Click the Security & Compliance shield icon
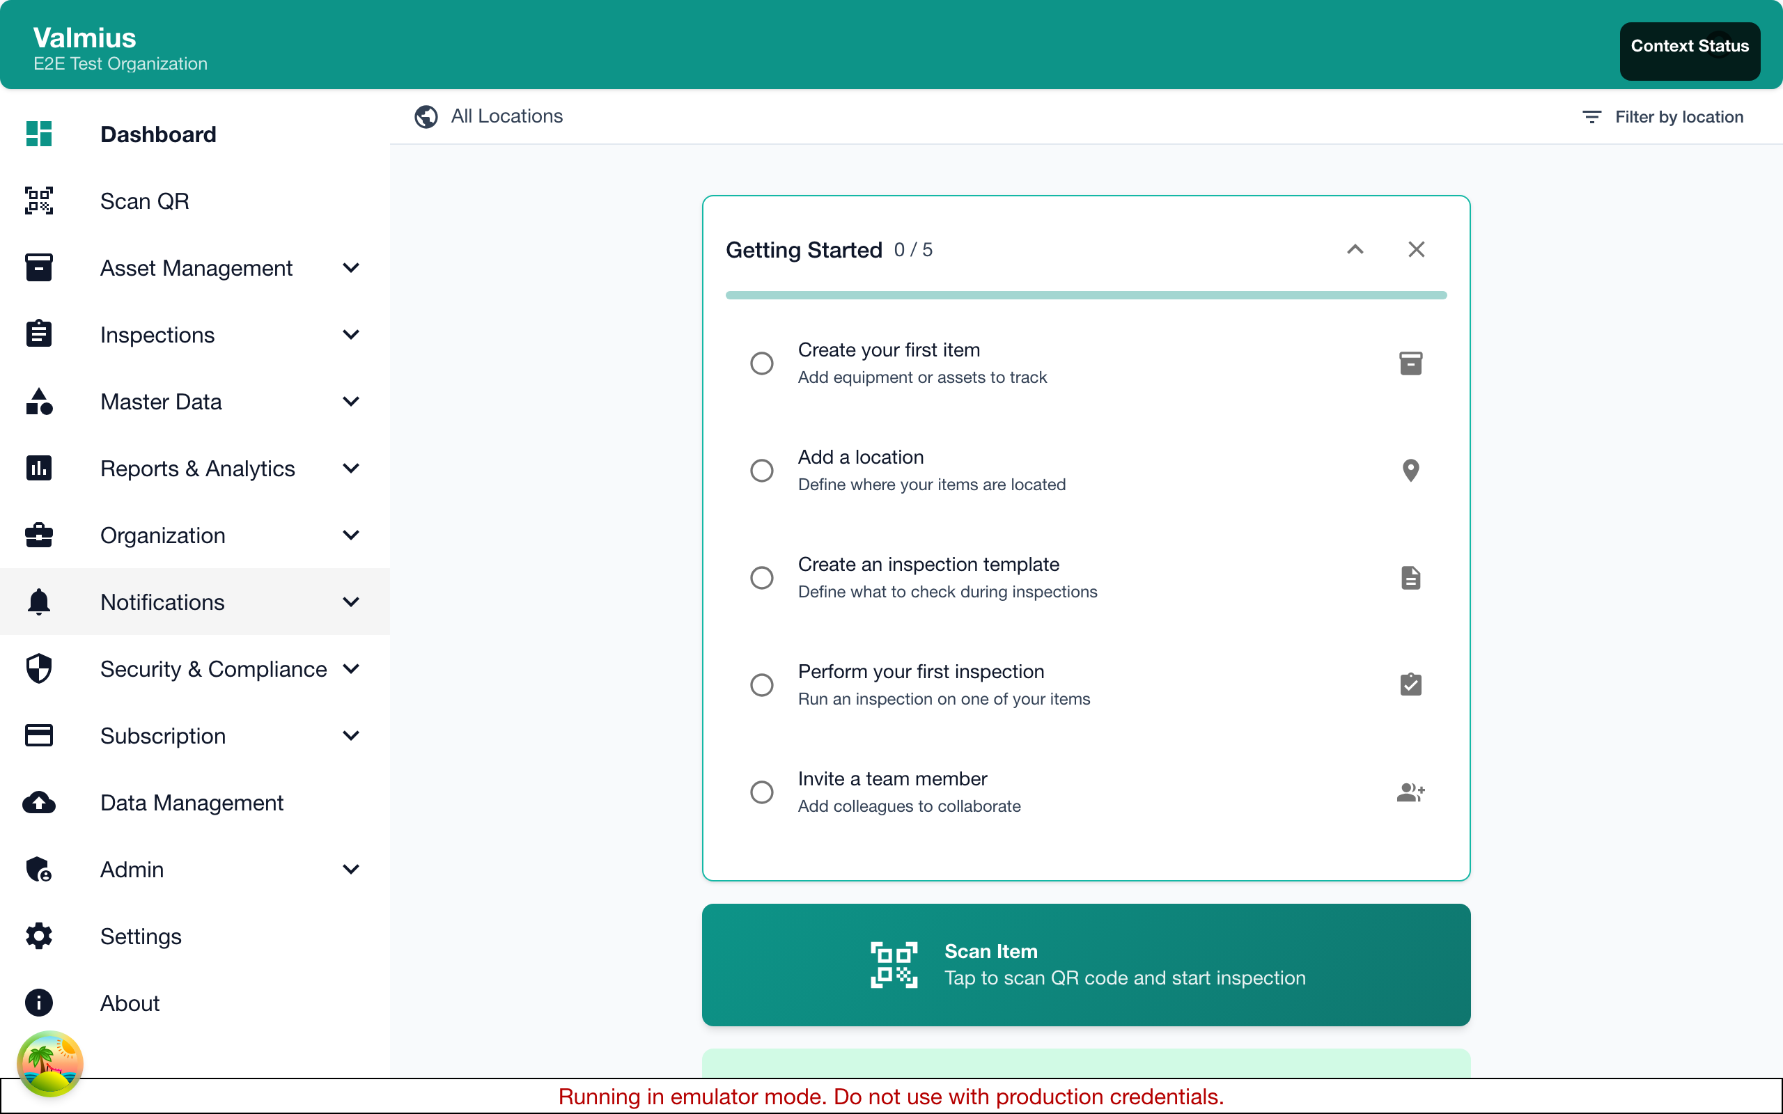This screenshot has width=1783, height=1114. tap(38, 668)
